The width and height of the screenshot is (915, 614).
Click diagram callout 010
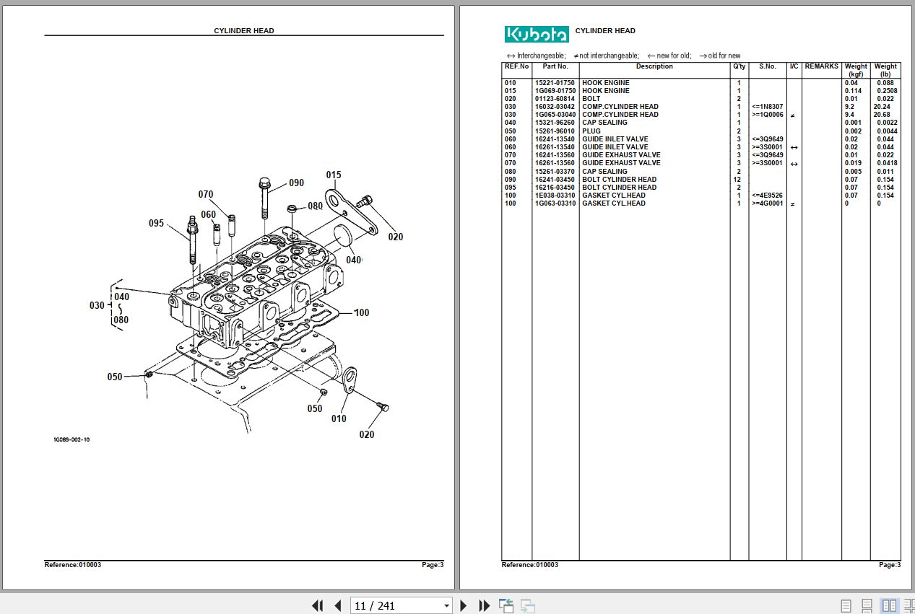pyautogui.click(x=339, y=418)
